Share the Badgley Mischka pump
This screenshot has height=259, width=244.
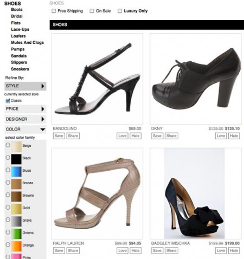[171, 250]
